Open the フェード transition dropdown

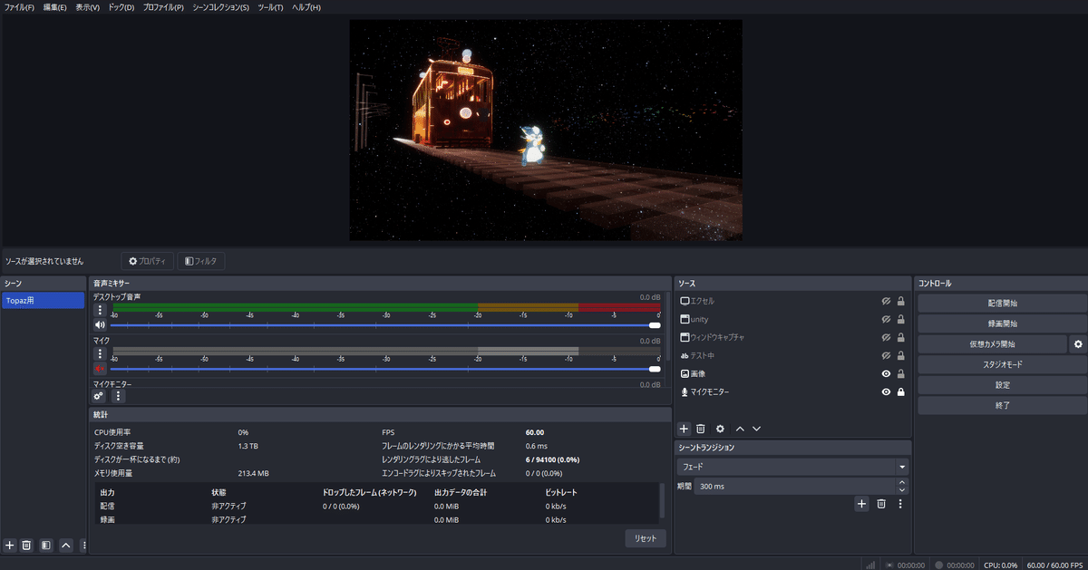click(792, 467)
